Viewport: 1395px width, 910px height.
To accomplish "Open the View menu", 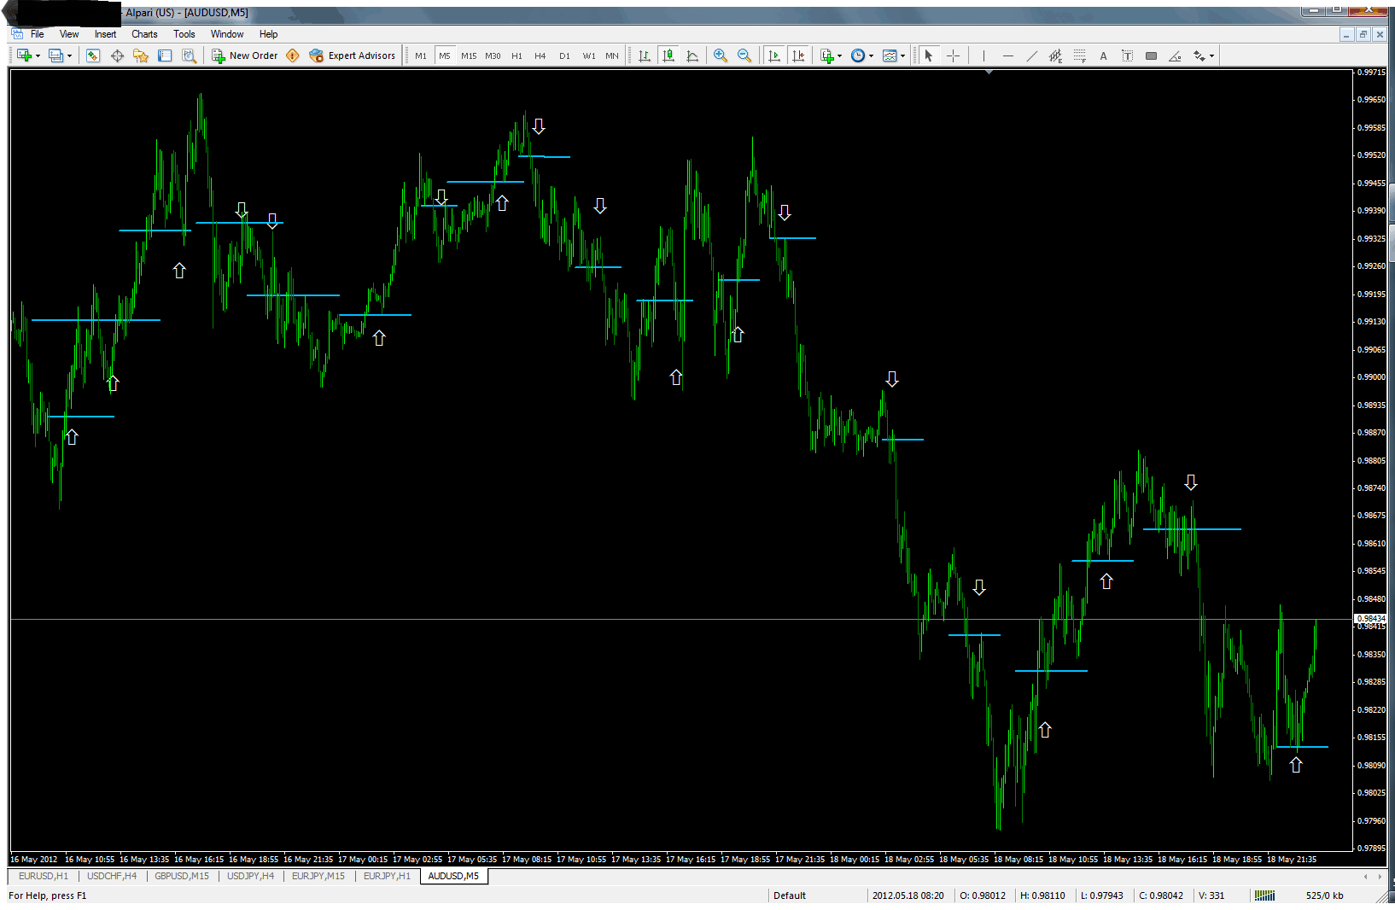I will (69, 34).
